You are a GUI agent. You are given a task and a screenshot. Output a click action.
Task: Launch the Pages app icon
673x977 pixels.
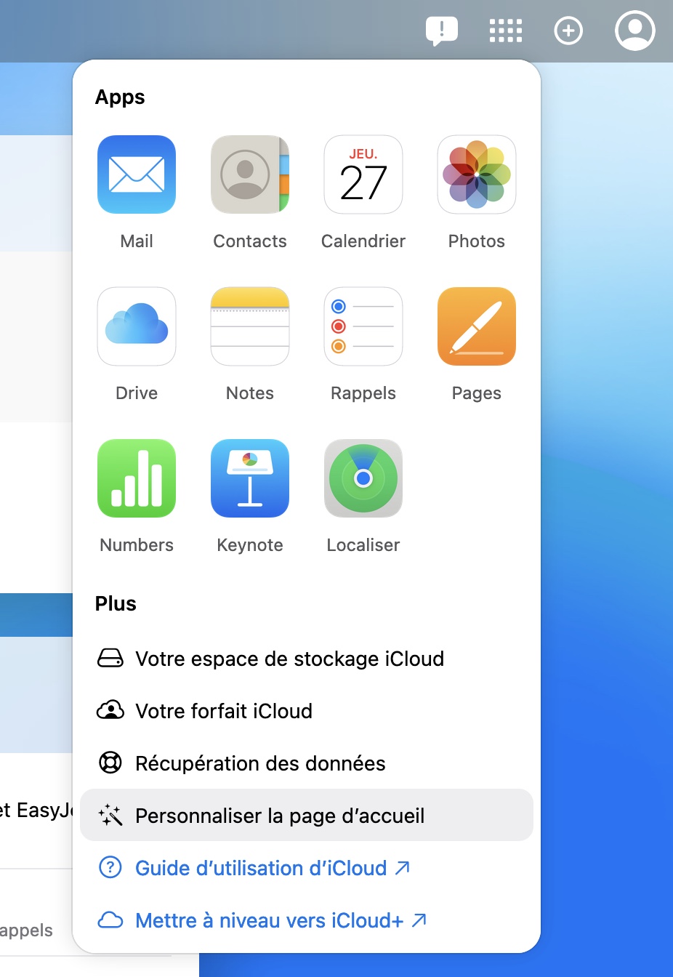(477, 326)
